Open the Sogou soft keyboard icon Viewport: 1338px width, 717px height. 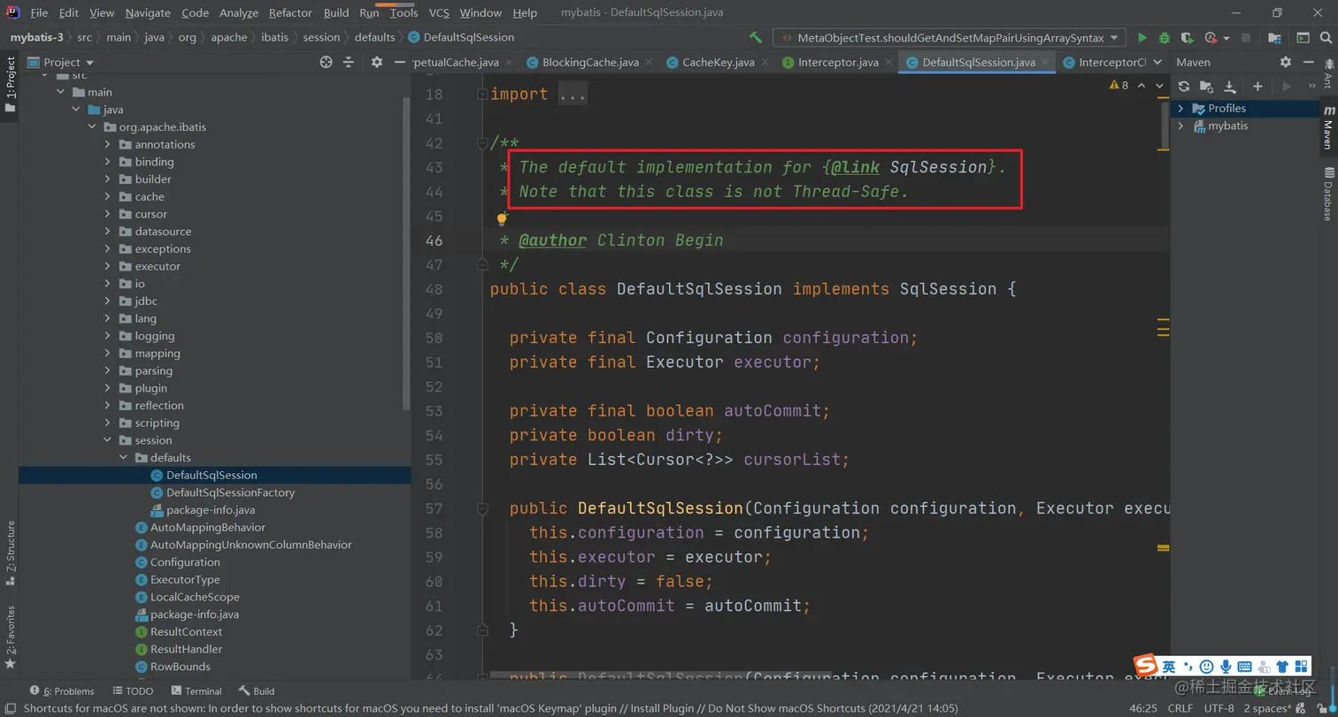[x=1244, y=666]
